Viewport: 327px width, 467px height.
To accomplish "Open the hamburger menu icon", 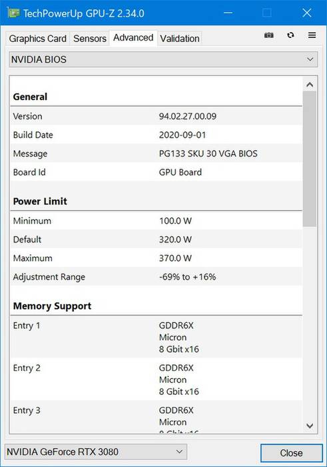I will 312,35.
